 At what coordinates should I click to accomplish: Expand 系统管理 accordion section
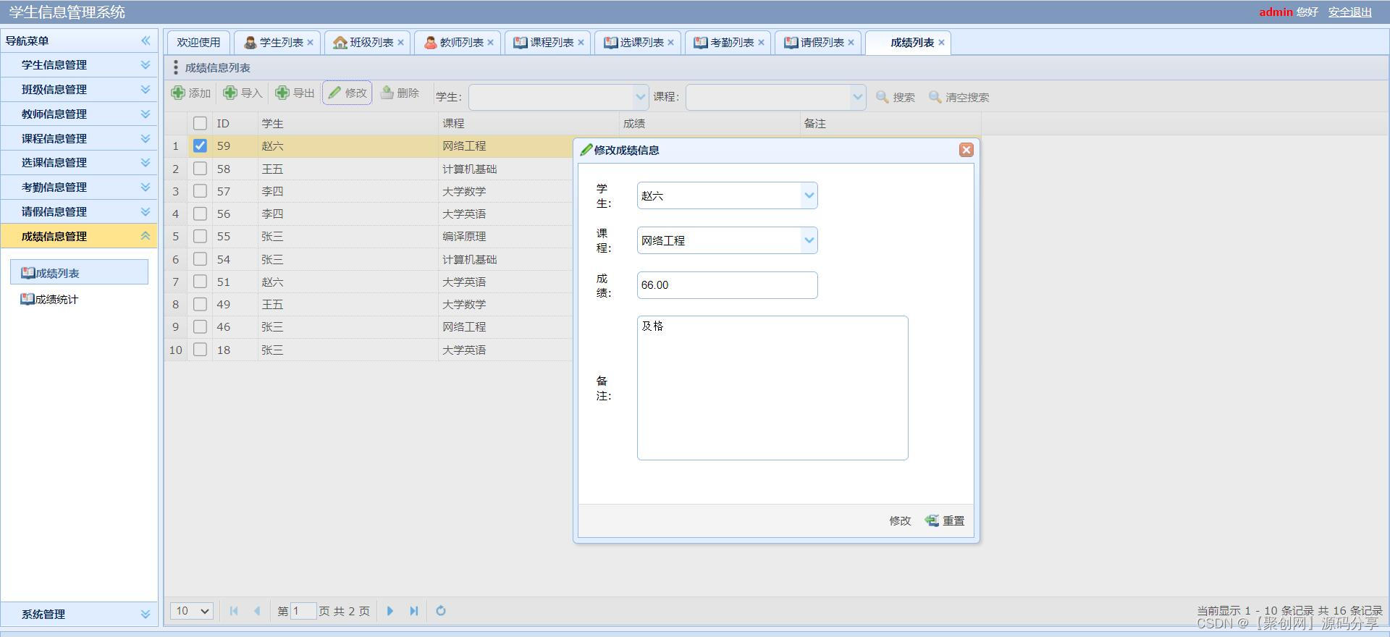pyautogui.click(x=79, y=614)
